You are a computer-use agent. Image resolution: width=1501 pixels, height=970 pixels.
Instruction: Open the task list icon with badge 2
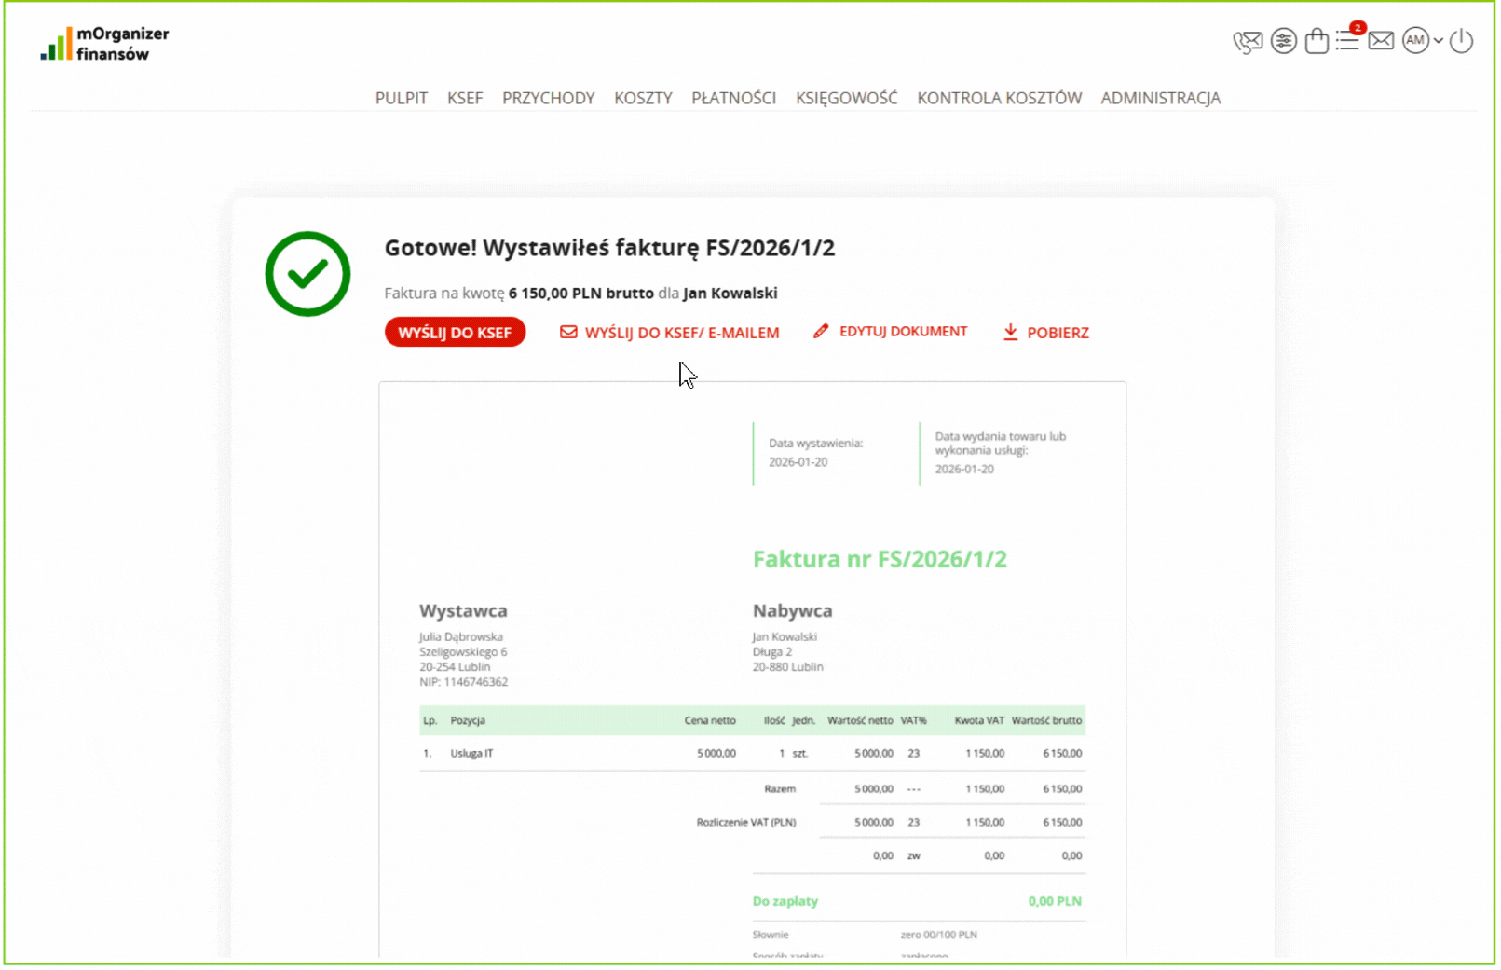[1348, 39]
